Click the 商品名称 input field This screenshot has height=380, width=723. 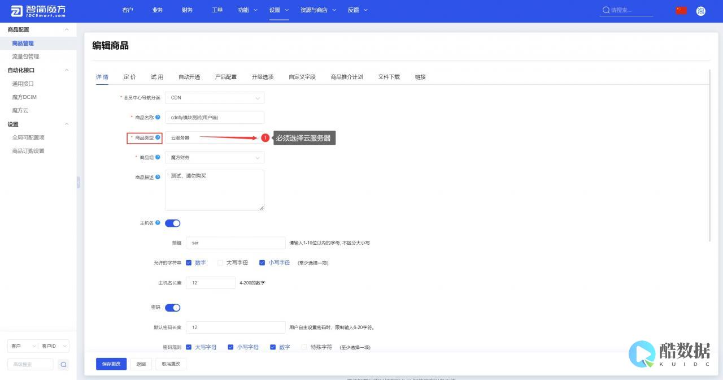(215, 118)
